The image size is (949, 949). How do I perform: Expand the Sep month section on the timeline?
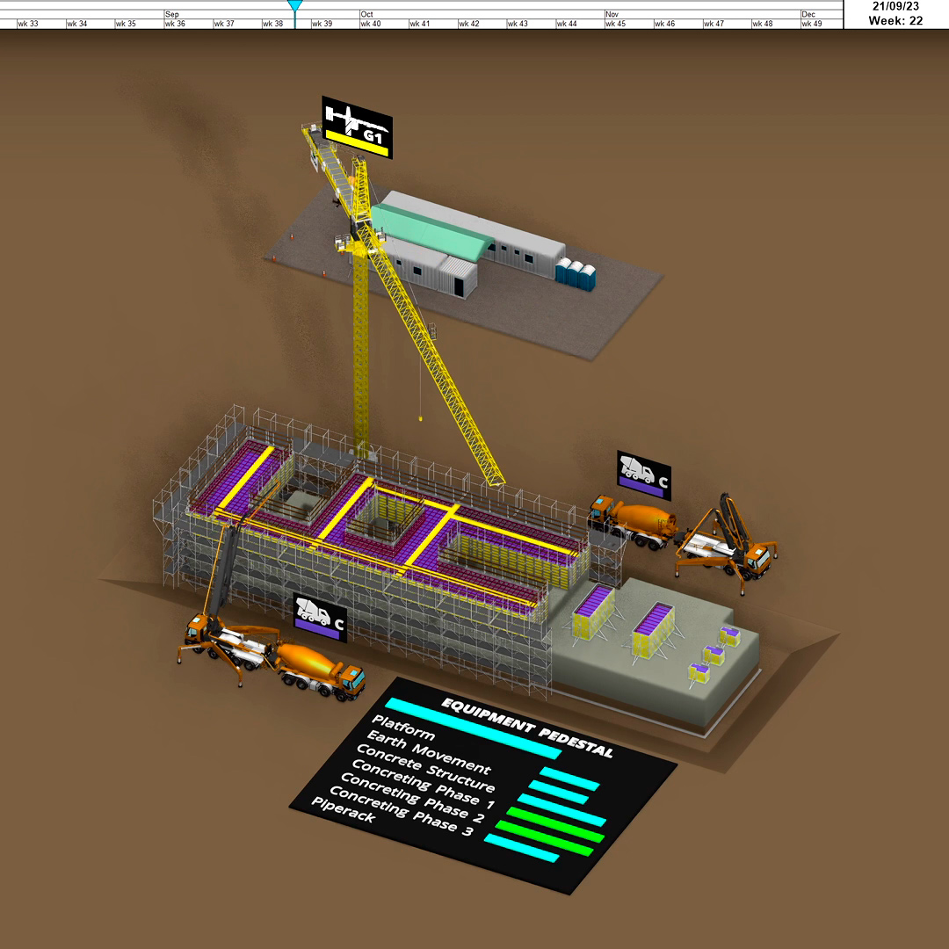click(172, 15)
